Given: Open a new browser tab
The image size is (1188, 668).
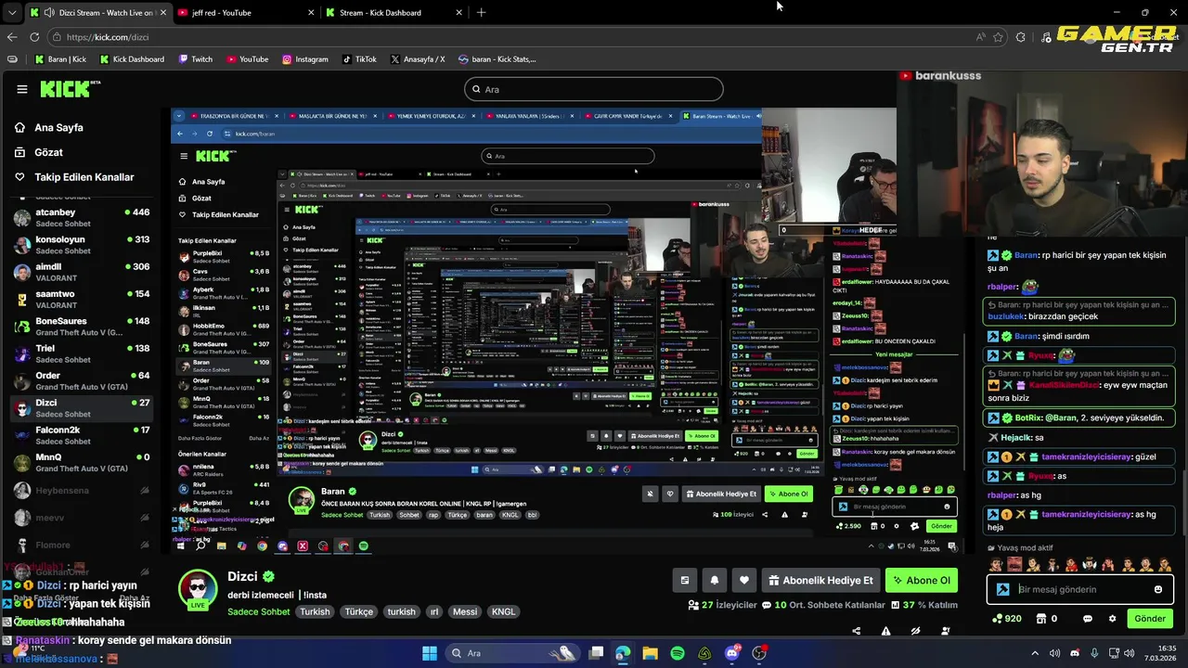Looking at the screenshot, I should [x=481, y=13].
